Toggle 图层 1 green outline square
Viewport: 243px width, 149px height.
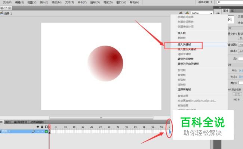click(x=46, y=131)
